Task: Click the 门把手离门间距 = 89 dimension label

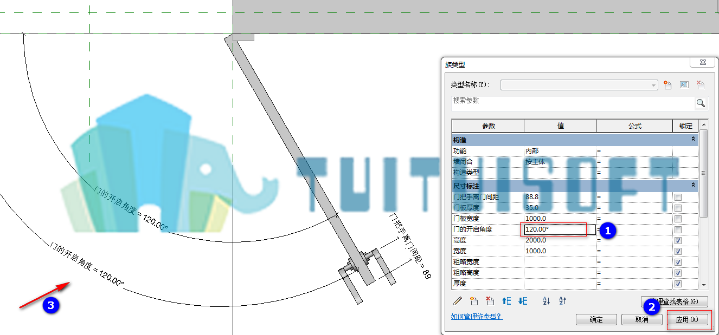Action: click(410, 246)
